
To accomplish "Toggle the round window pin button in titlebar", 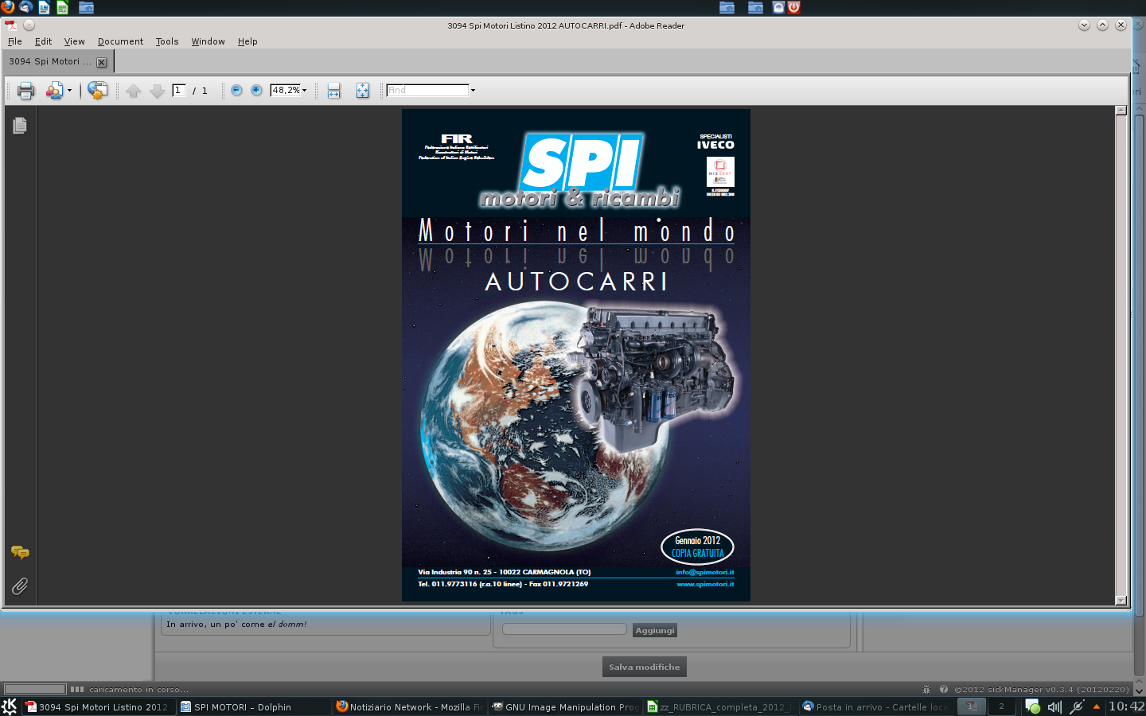I will pos(29,25).
